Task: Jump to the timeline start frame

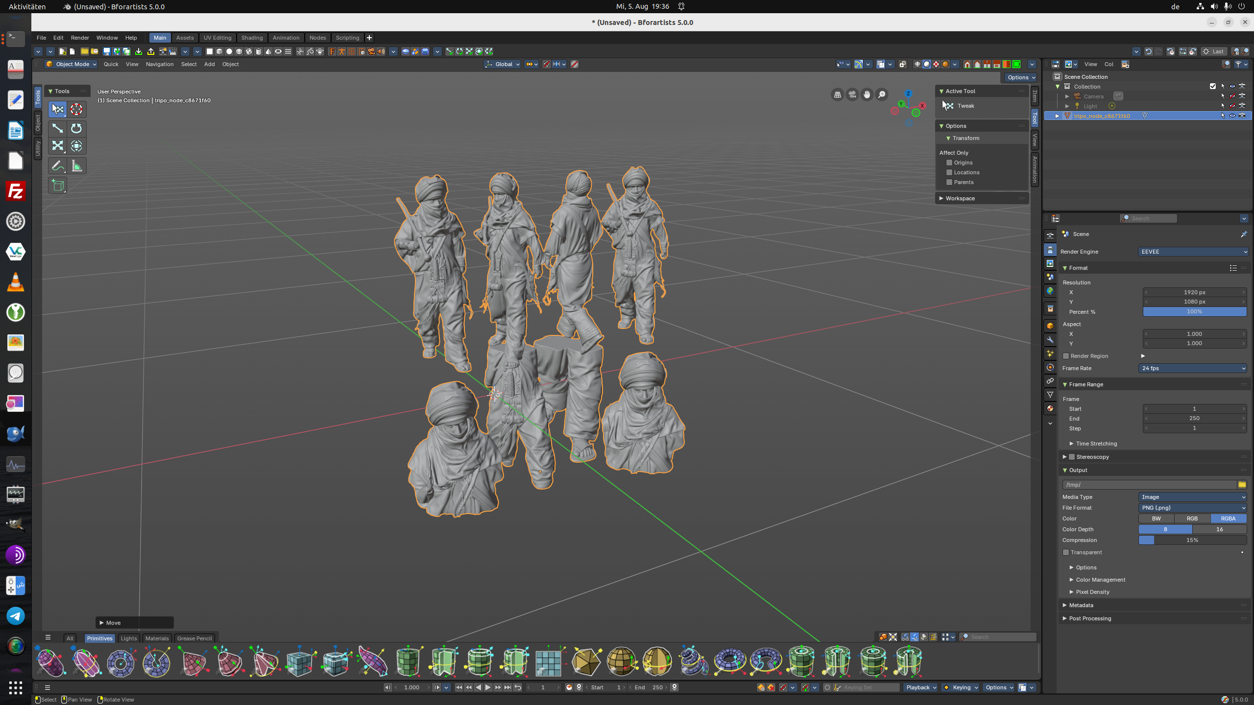Action: click(x=459, y=687)
